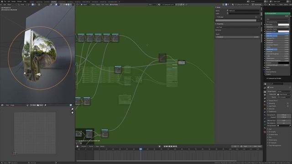Open the math operation dropdown under Properties

(x=237, y=27)
